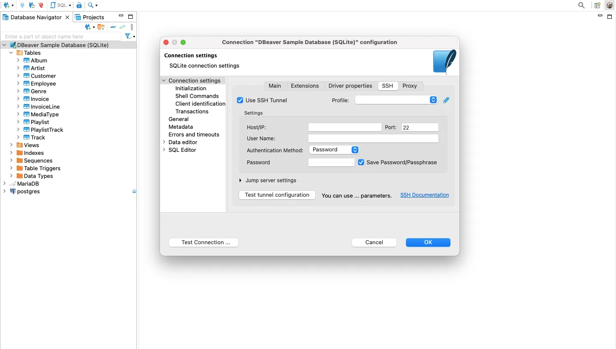The width and height of the screenshot is (616, 349).
Task: Collapse the Tables folder
Action: point(11,53)
